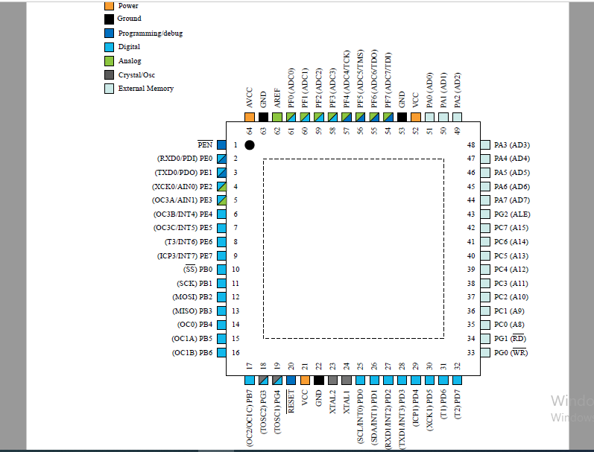The height and width of the screenshot is (452, 594).
Task: Select the External Memory legend label
Action: (146, 89)
